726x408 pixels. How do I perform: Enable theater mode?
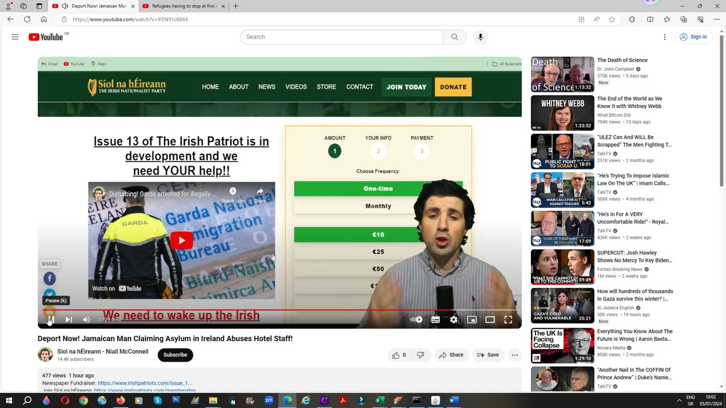pyautogui.click(x=490, y=320)
